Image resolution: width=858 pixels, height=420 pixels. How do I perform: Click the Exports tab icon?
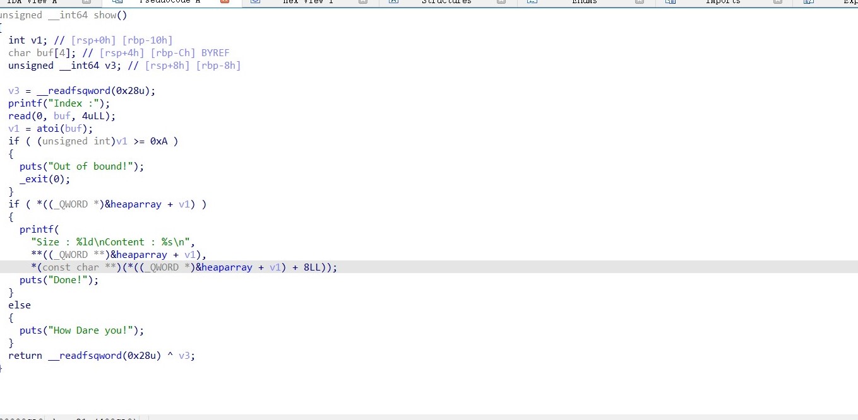[x=809, y=2]
